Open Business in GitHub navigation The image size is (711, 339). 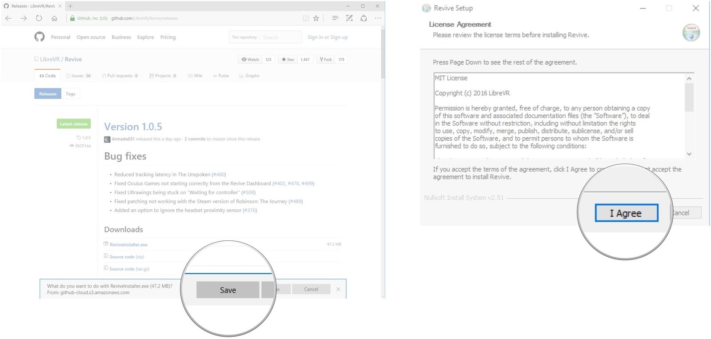(x=121, y=37)
